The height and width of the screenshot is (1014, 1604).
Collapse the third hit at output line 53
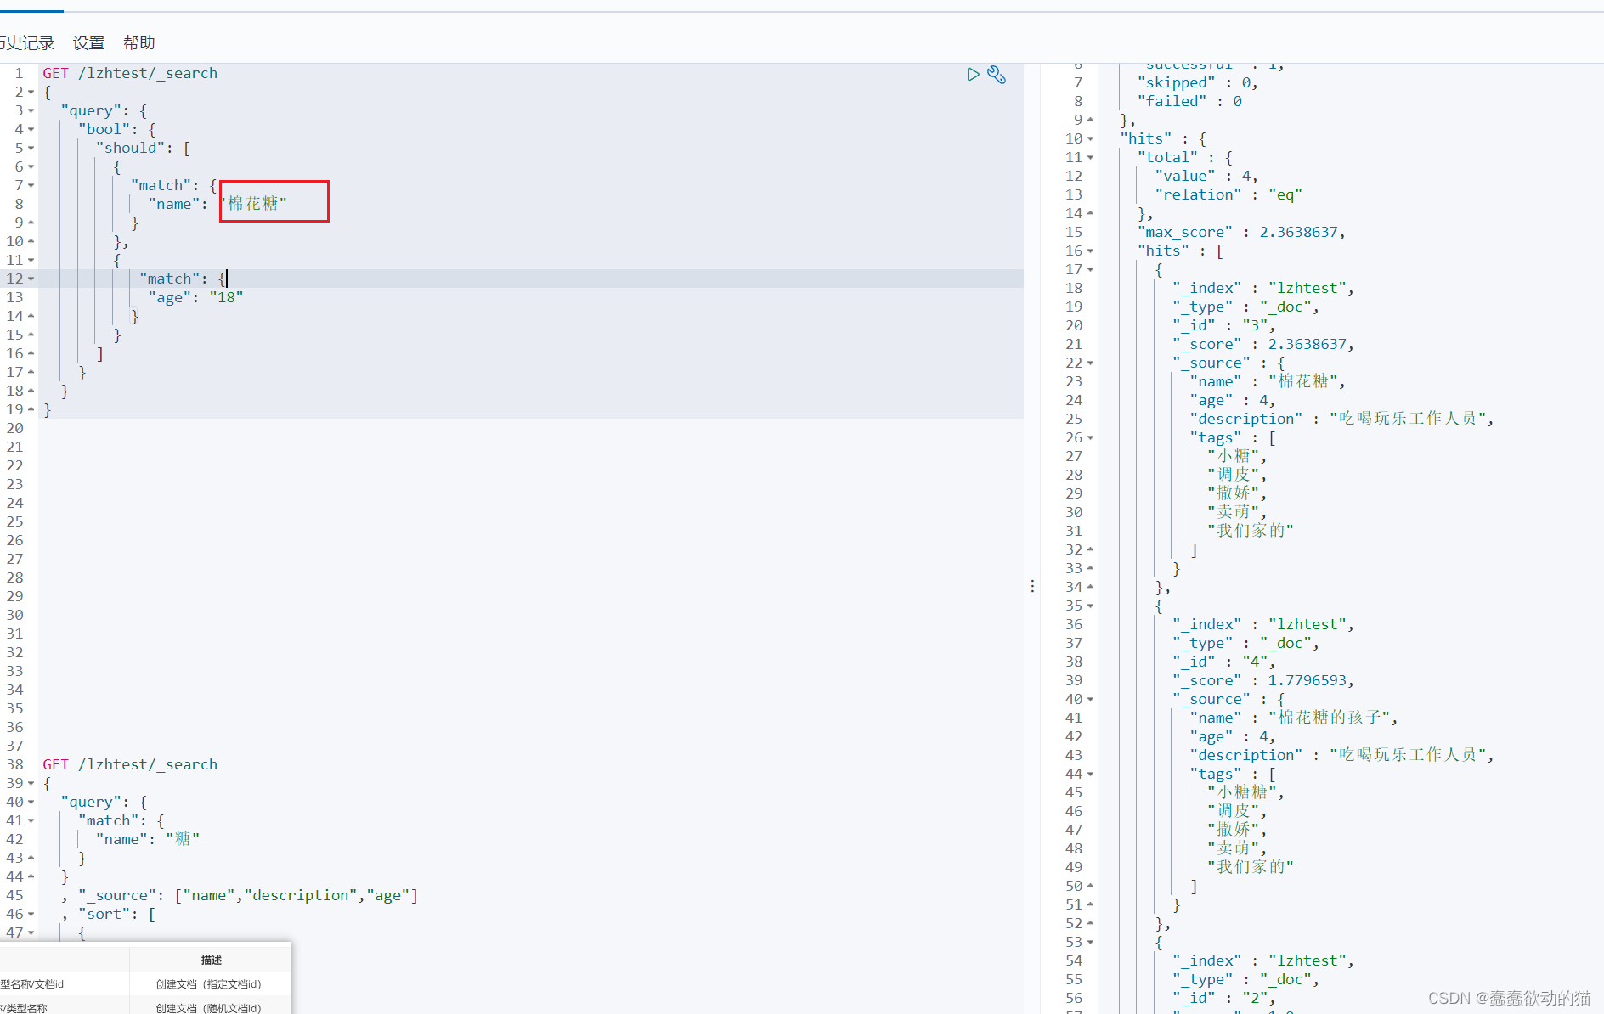(x=1091, y=943)
